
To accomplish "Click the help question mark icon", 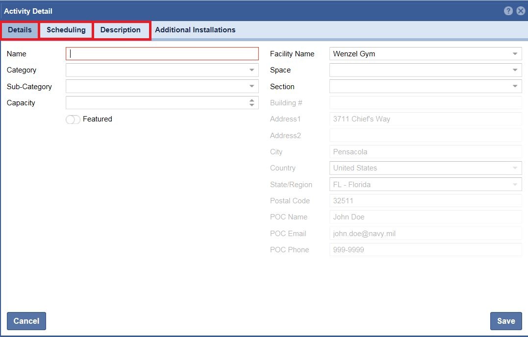I will (508, 11).
